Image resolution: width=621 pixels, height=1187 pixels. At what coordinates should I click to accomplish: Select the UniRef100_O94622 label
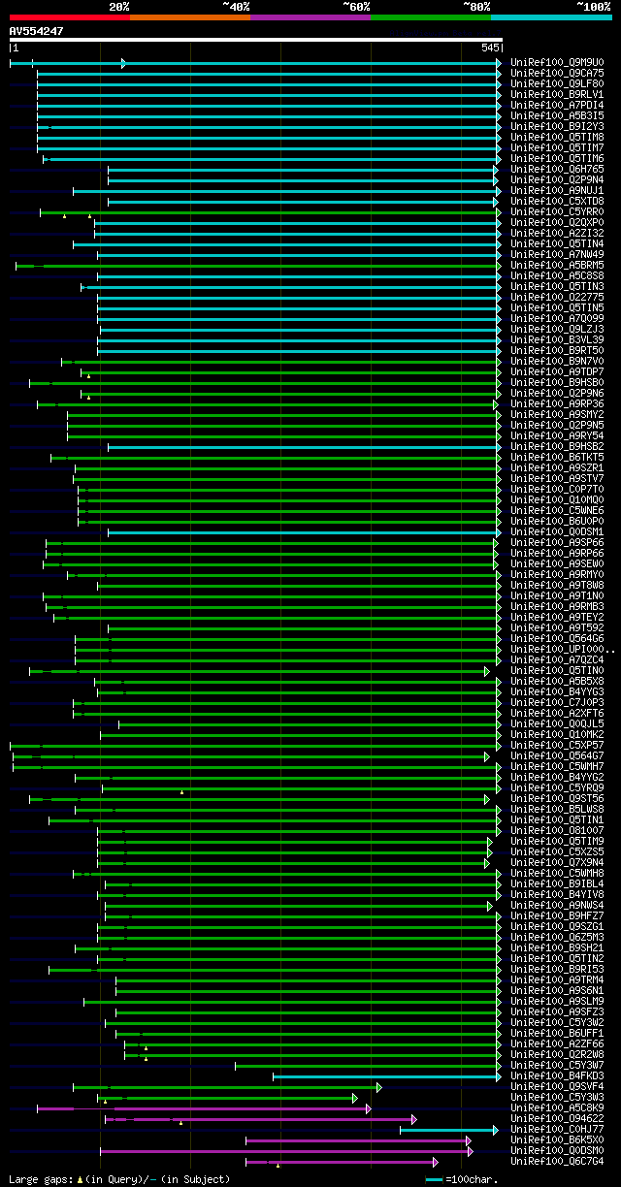point(557,1119)
